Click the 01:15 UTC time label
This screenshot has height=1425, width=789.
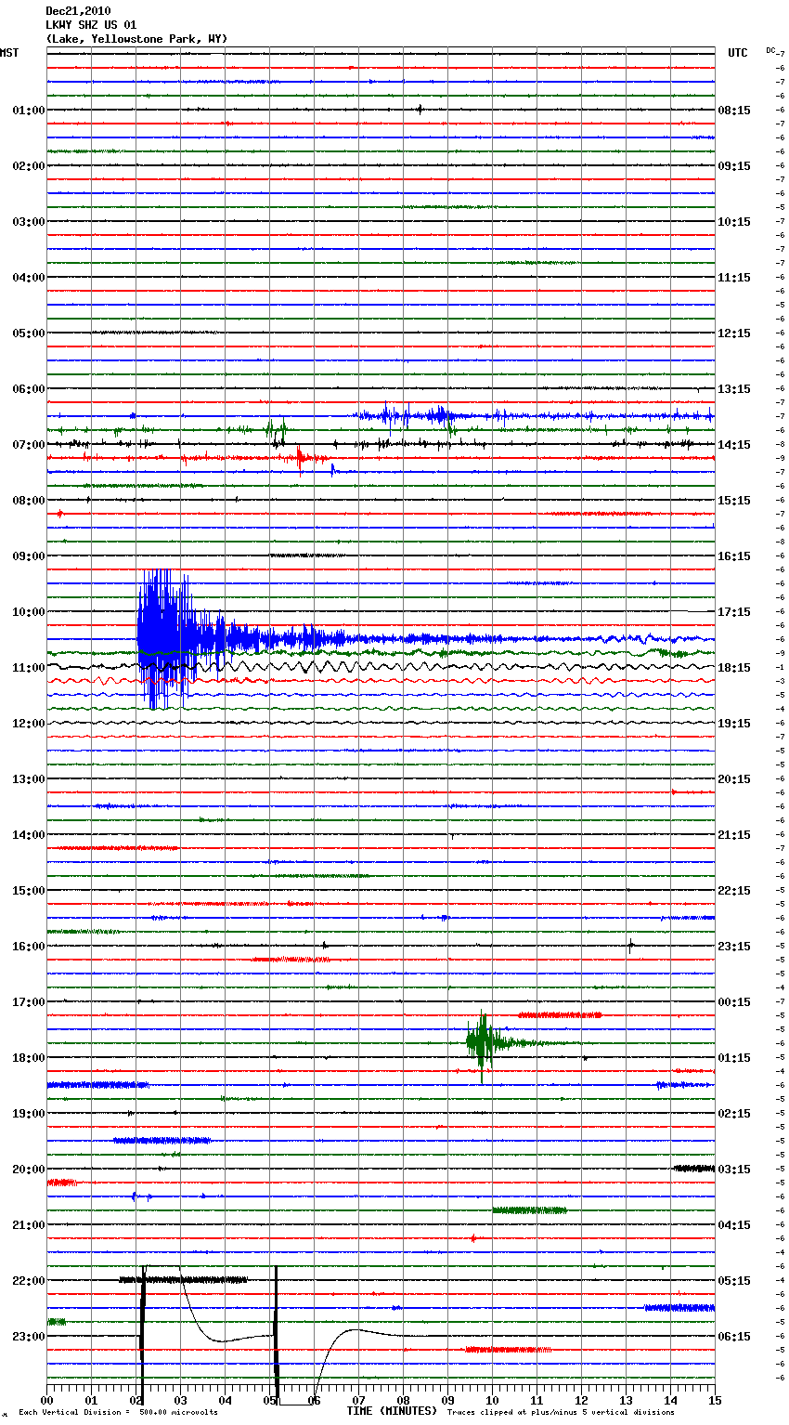click(734, 1058)
